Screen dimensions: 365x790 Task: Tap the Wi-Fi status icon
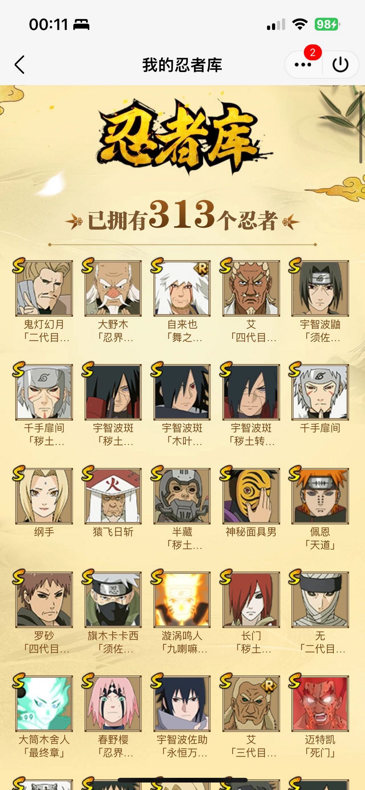(x=300, y=24)
